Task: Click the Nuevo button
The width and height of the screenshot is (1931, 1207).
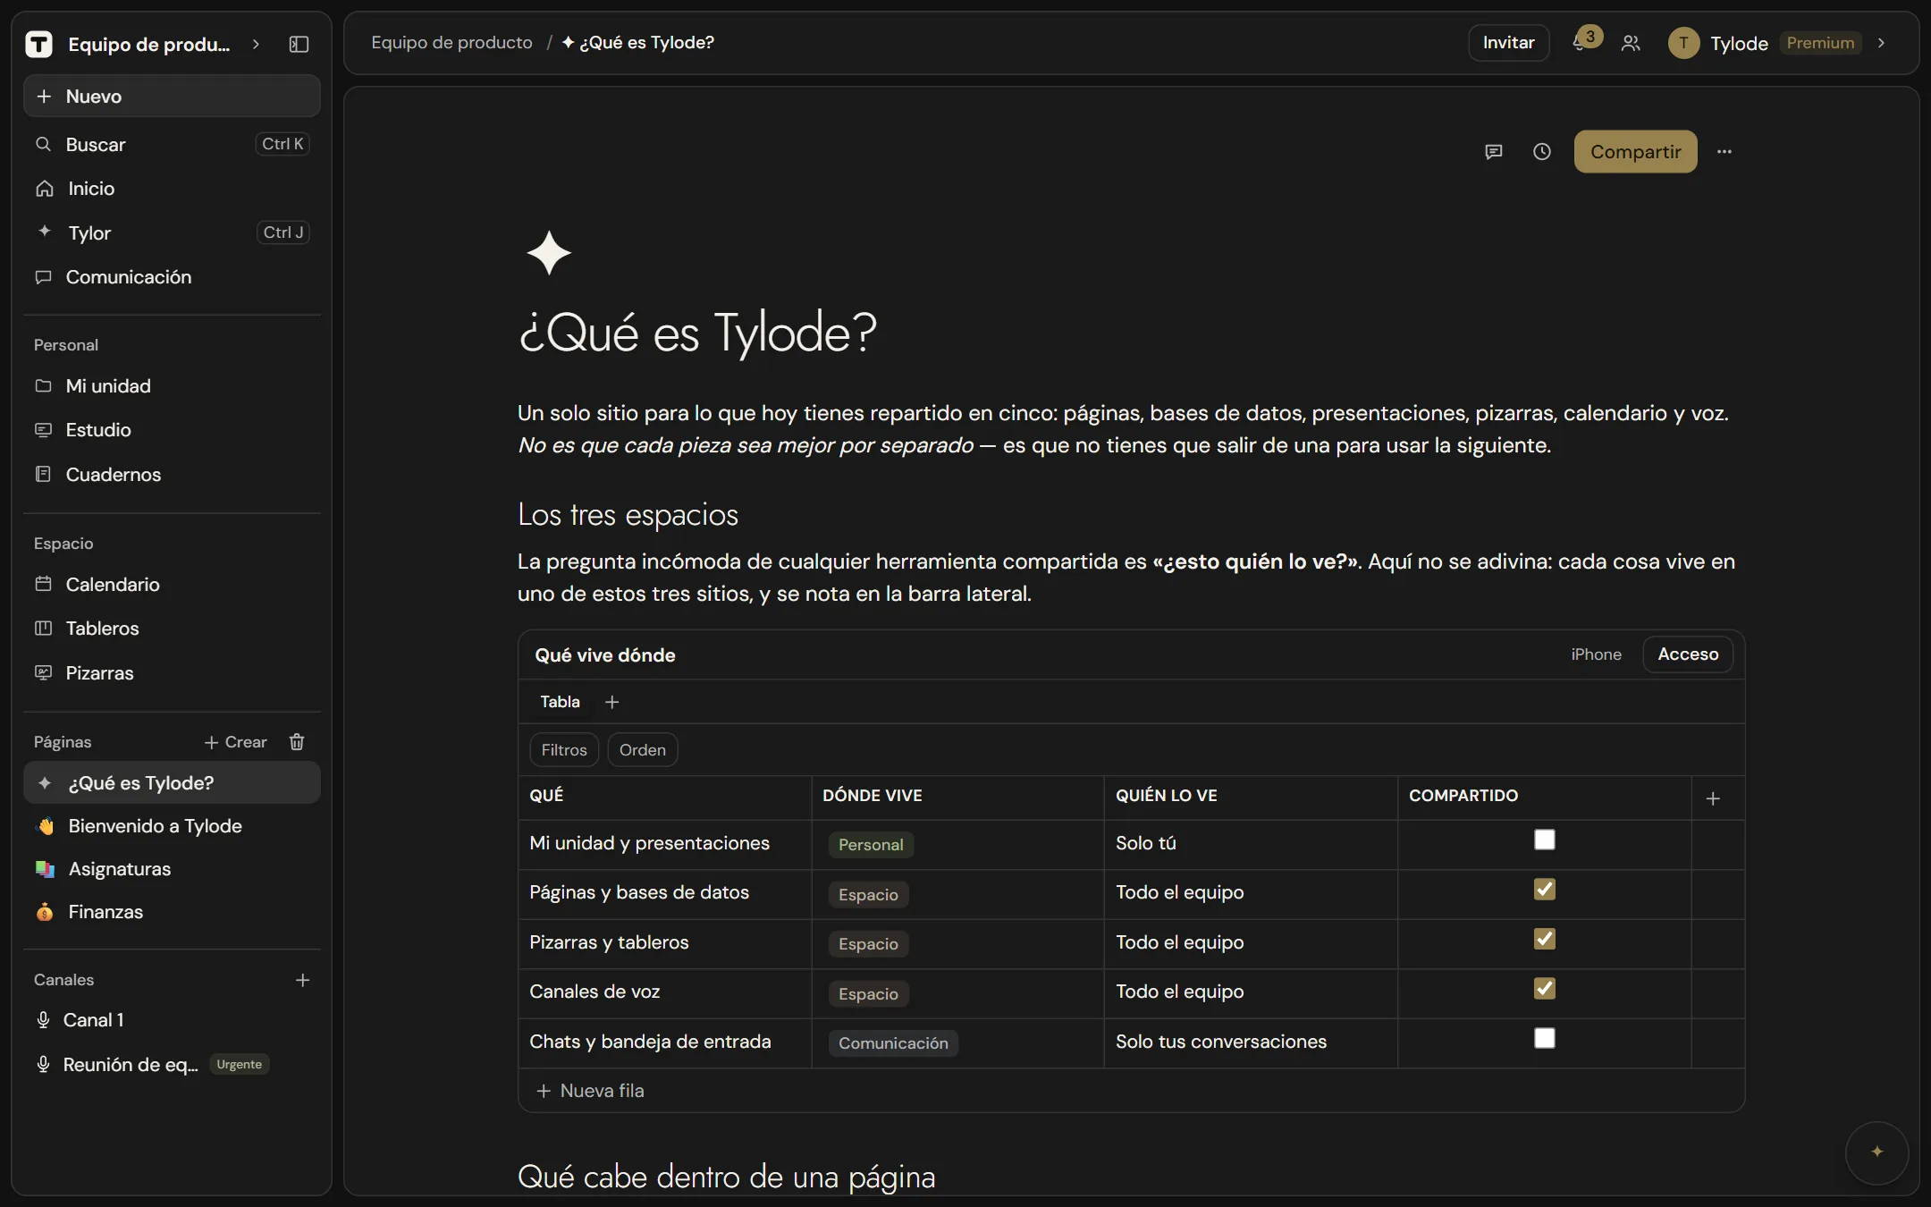Action: pyautogui.click(x=172, y=97)
